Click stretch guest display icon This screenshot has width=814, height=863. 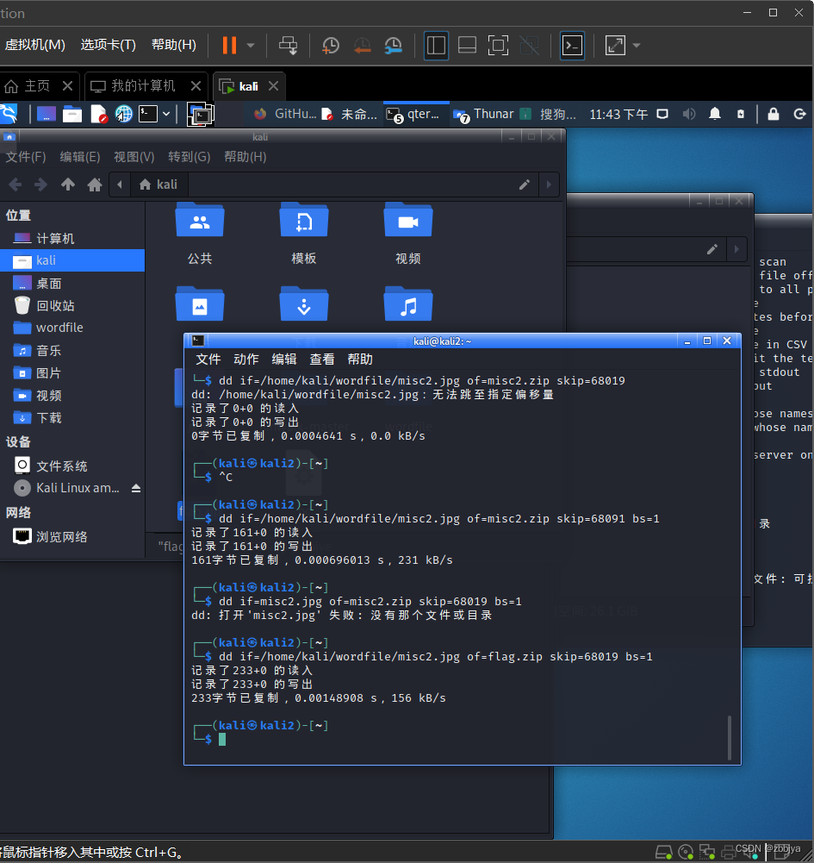point(615,45)
